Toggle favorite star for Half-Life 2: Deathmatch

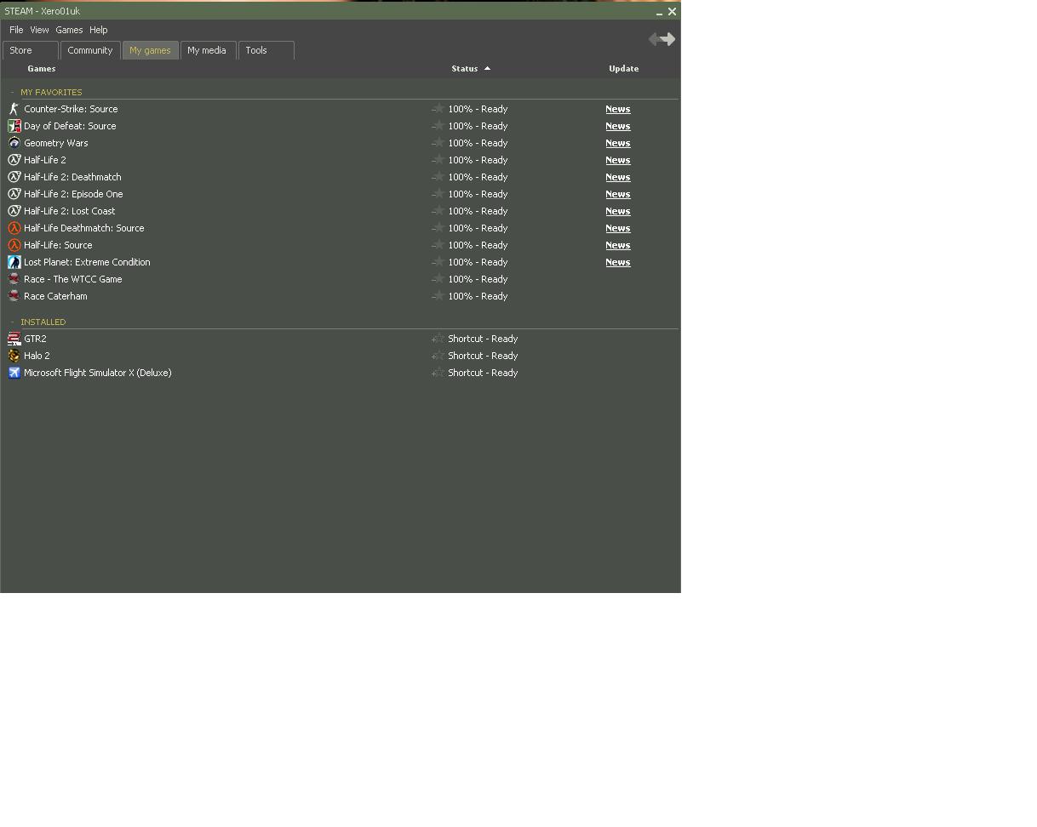438,177
